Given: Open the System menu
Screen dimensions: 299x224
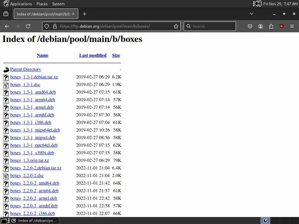Looking at the screenshot, I should point(58,4).
